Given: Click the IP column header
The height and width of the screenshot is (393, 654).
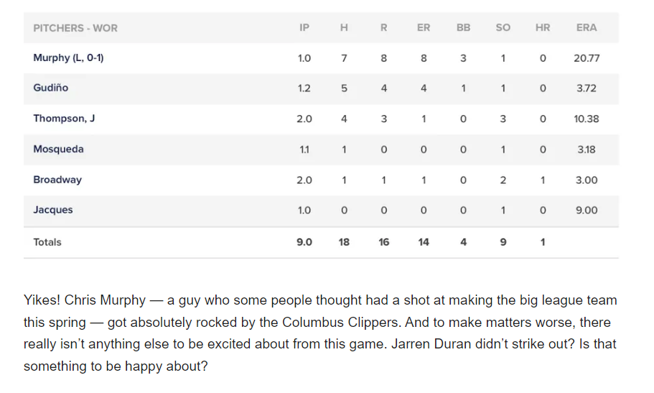Looking at the screenshot, I should coord(304,28).
